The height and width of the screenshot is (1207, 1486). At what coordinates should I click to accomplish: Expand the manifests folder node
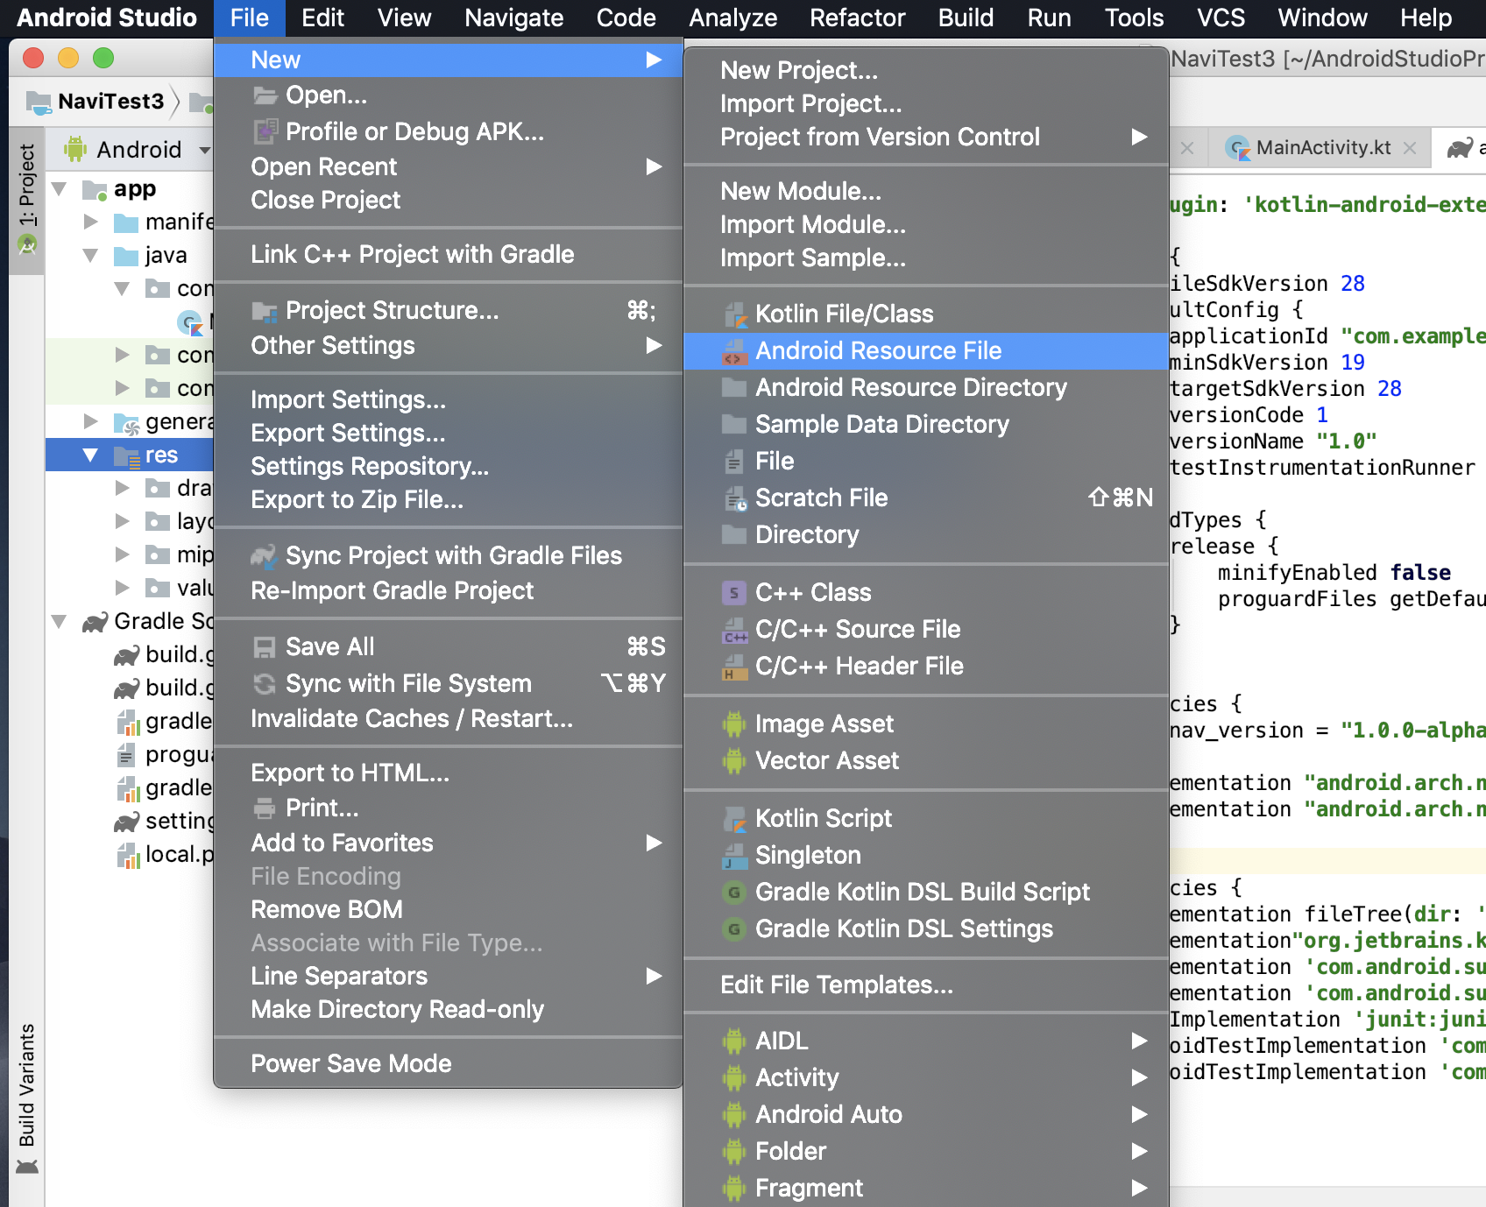point(91,222)
